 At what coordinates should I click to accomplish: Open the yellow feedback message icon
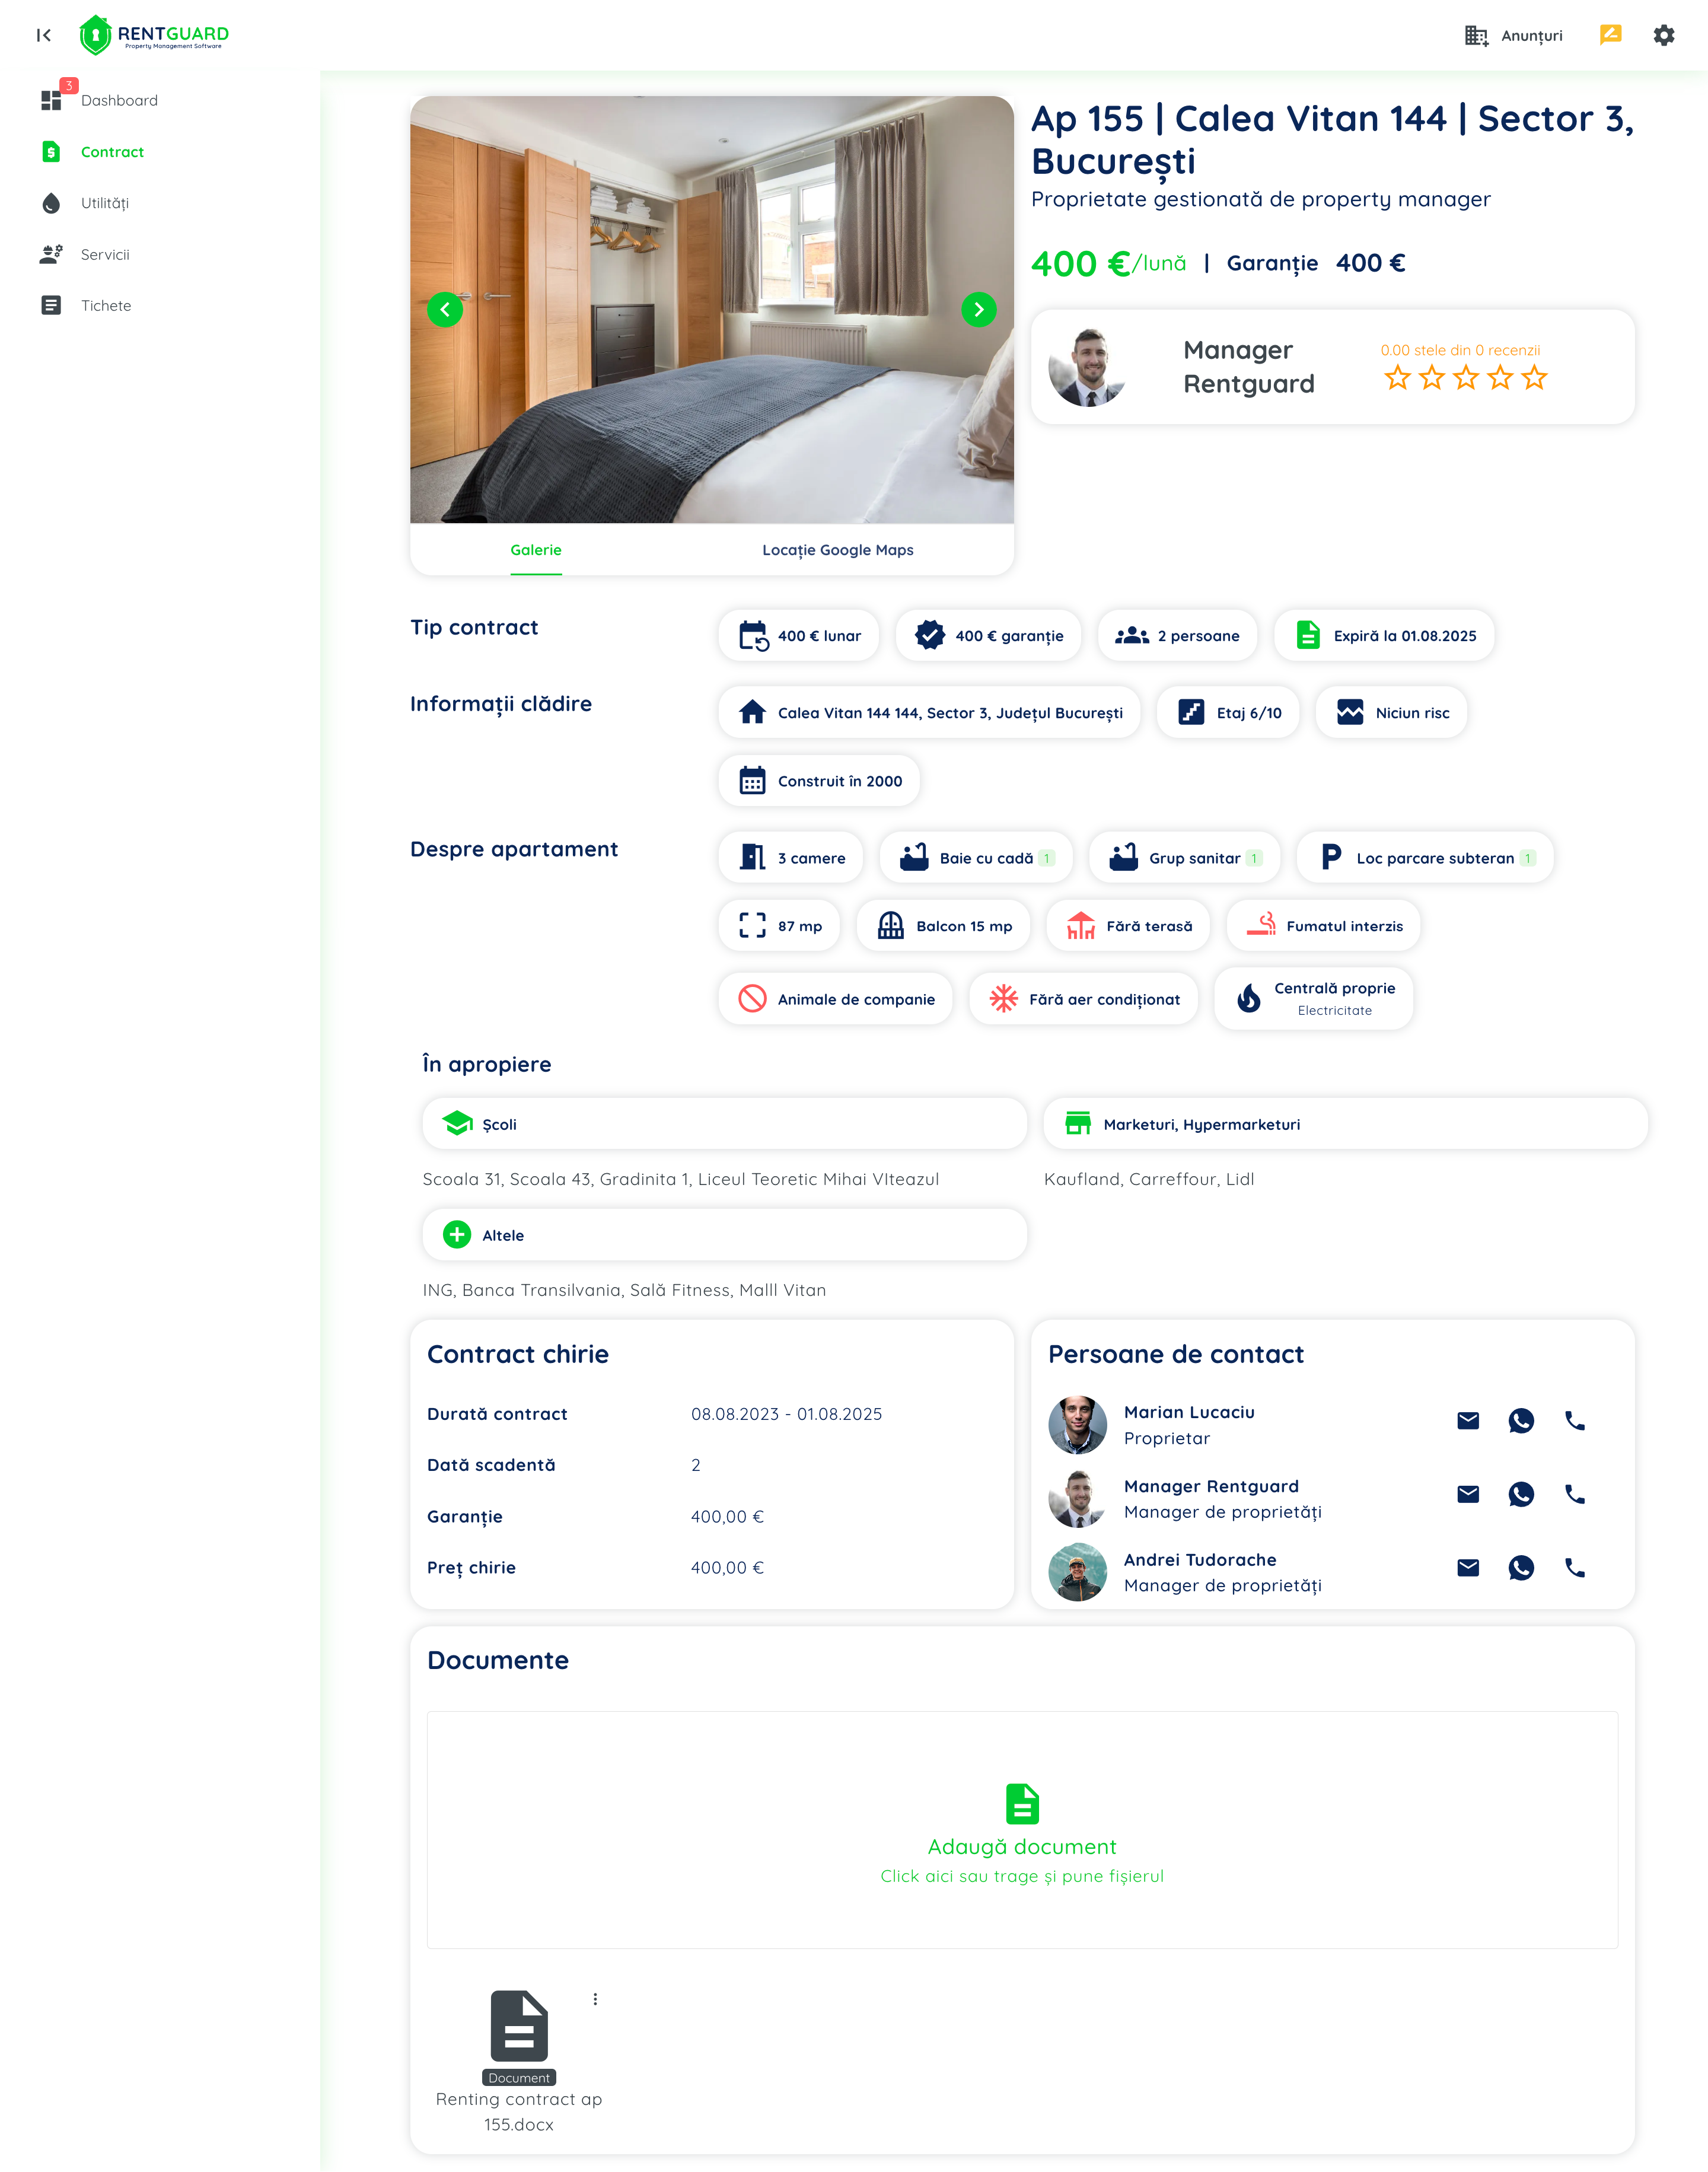1610,35
